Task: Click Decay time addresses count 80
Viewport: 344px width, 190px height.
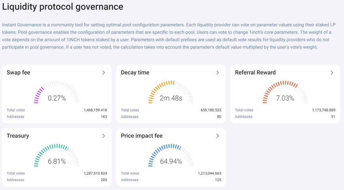Action: pos(219,117)
